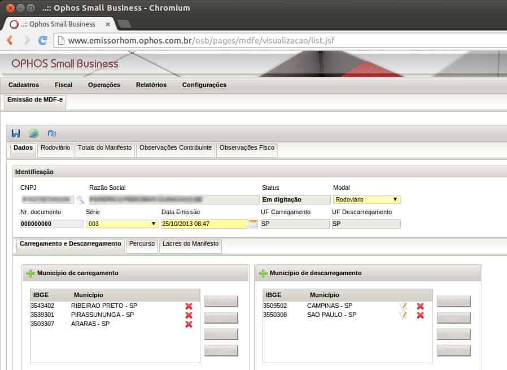Click the browser address bar URL

(x=201, y=41)
